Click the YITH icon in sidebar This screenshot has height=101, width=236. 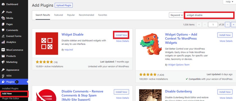(3, 76)
